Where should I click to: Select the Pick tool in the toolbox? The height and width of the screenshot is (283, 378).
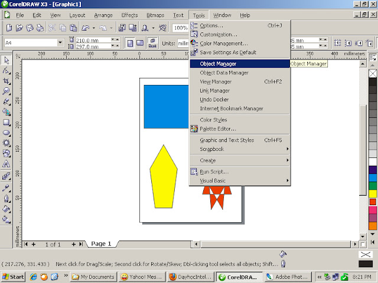point(6,60)
